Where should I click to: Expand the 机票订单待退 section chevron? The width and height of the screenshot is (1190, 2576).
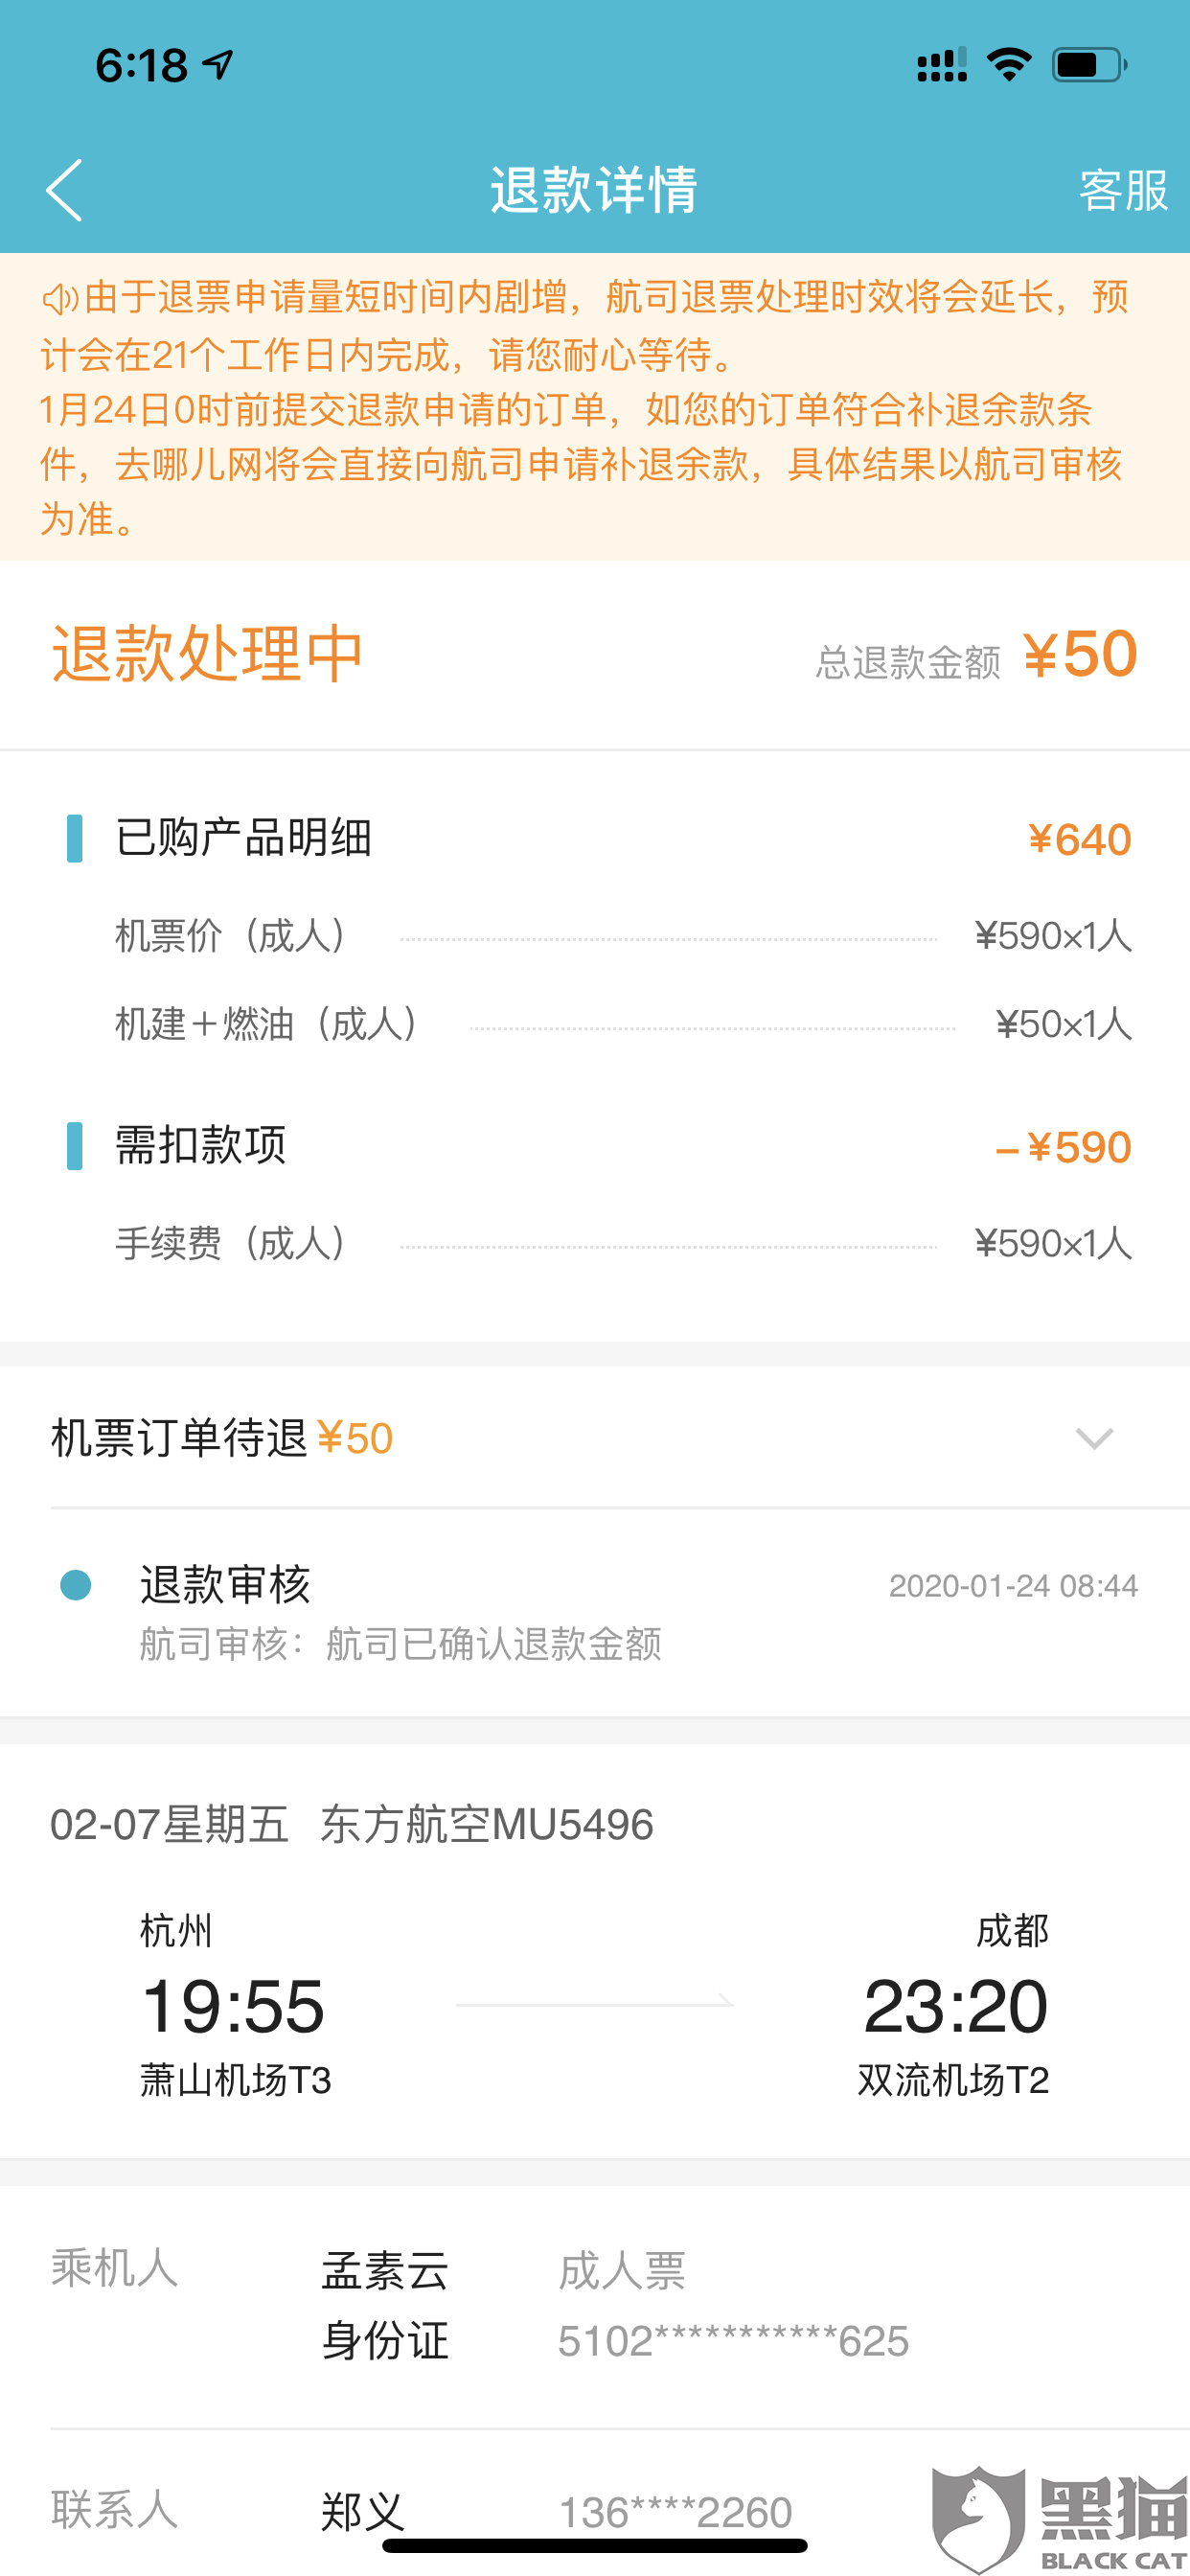(1094, 1438)
